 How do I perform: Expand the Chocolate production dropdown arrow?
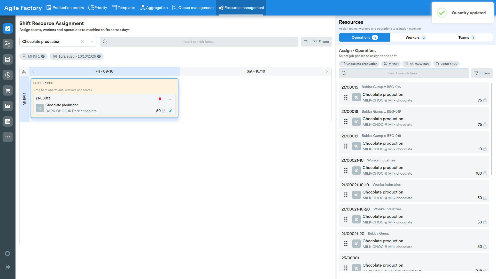92,42
